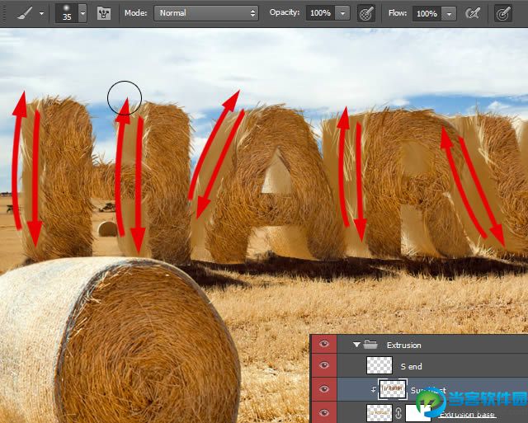Click the Extrusion group folder icon
This screenshot has height=423, width=528.
pyautogui.click(x=370, y=345)
